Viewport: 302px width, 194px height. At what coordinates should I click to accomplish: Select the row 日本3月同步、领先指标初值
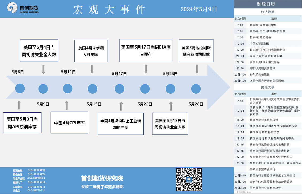[x=268, y=50]
